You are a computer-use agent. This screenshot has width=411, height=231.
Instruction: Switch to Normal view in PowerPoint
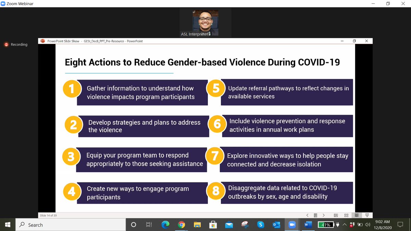coord(336,215)
